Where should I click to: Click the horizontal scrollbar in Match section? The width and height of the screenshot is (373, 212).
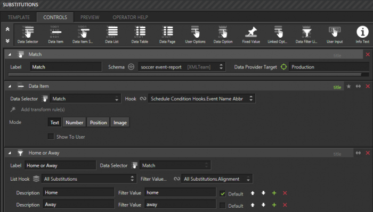[184, 74]
